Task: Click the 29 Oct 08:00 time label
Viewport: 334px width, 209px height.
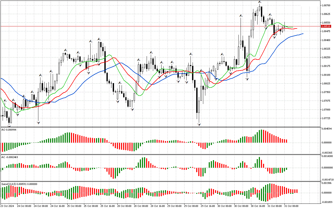Action: point(191,206)
